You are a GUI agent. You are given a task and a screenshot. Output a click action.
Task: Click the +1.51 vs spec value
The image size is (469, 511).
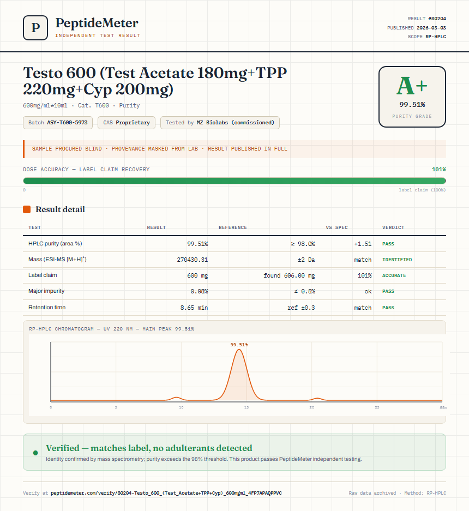(x=363, y=244)
